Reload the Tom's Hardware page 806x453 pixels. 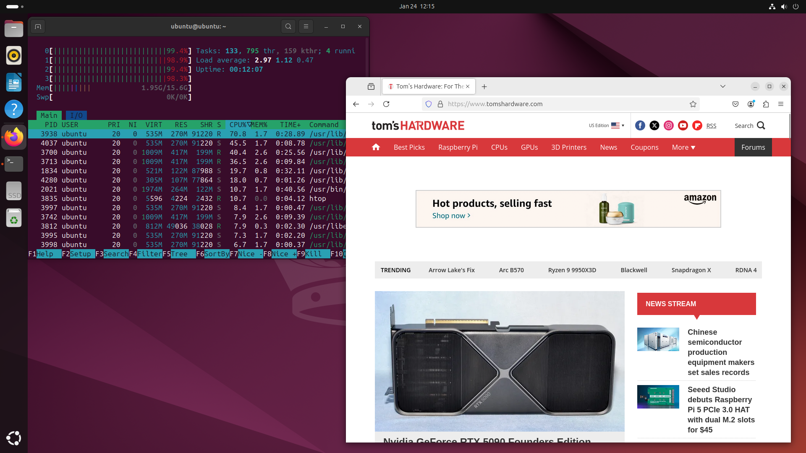(x=386, y=104)
